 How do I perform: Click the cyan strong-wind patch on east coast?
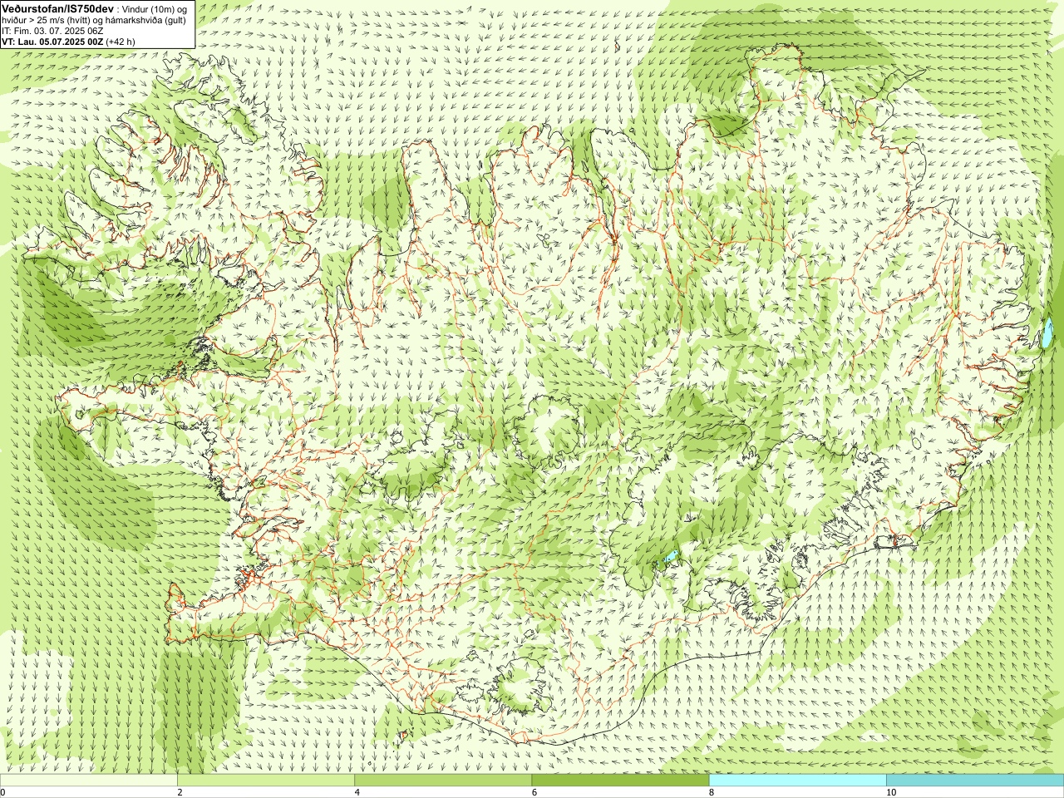pyautogui.click(x=1049, y=332)
